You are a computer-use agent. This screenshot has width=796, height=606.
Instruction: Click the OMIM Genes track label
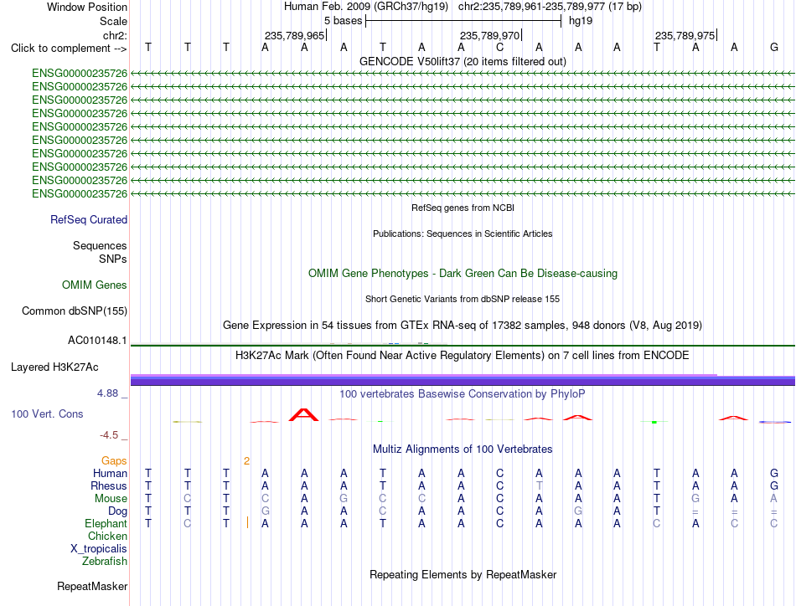tap(94, 285)
